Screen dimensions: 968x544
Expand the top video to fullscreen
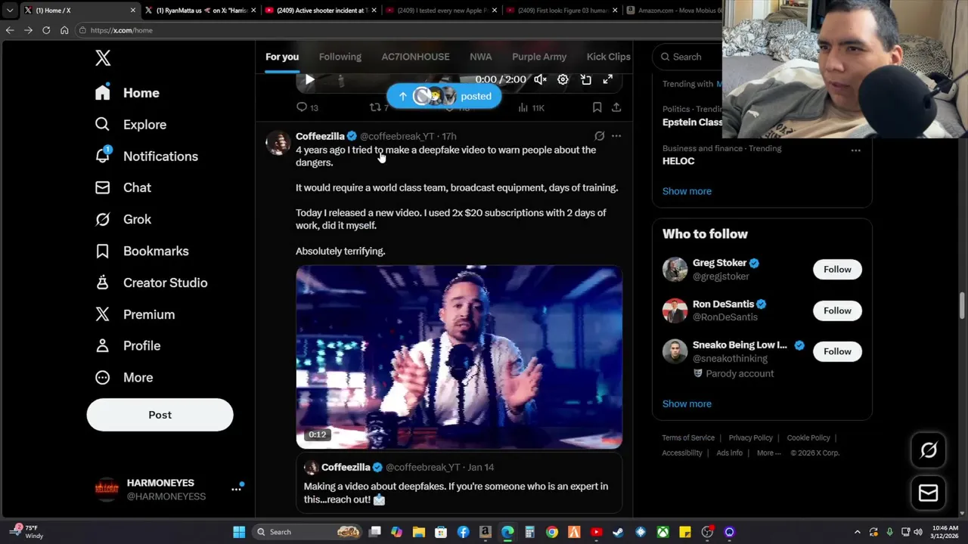[607, 79]
